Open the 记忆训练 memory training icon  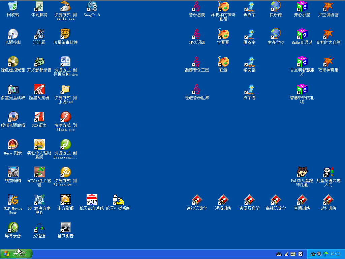(328, 200)
